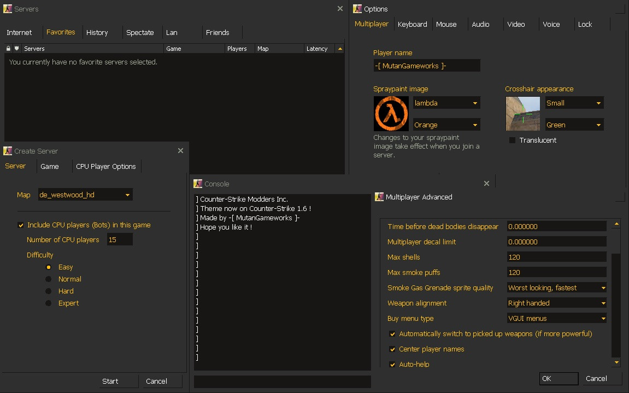The width and height of the screenshot is (629, 393).
Task: Click the game logo on Options title bar
Action: 357,9
